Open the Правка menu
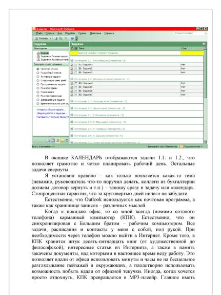Screen dimensions: 221x295 (x=50, y=33)
